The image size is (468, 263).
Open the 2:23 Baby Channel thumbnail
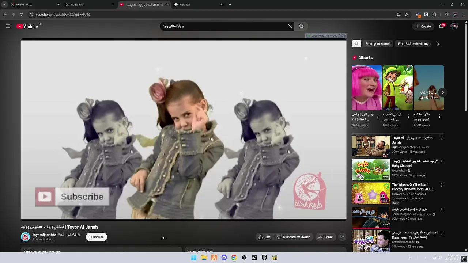371,169
